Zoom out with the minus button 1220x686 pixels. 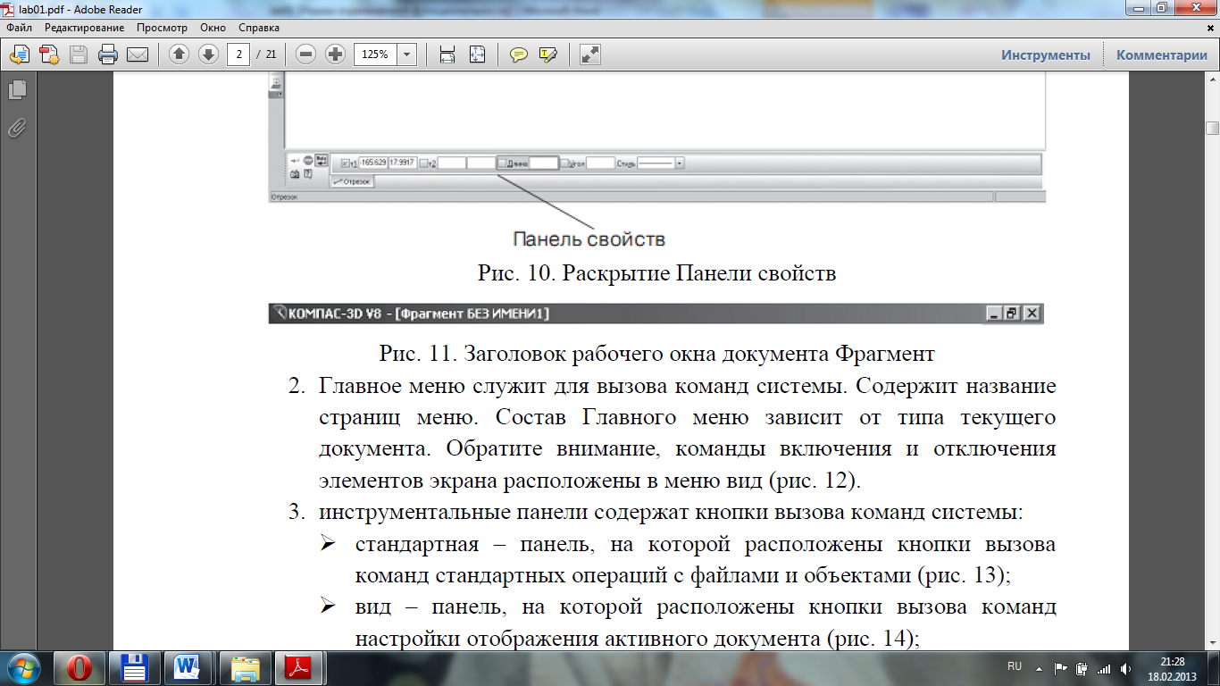tap(306, 54)
